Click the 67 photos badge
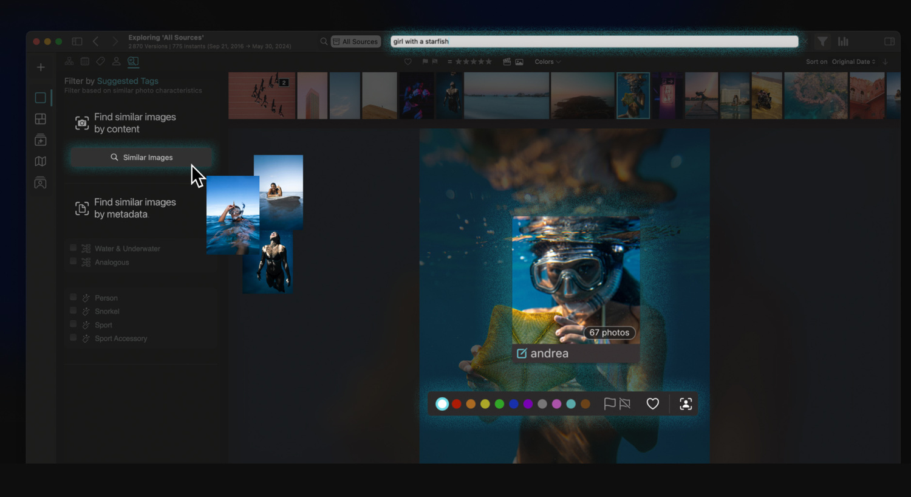The height and width of the screenshot is (497, 911). 609,333
